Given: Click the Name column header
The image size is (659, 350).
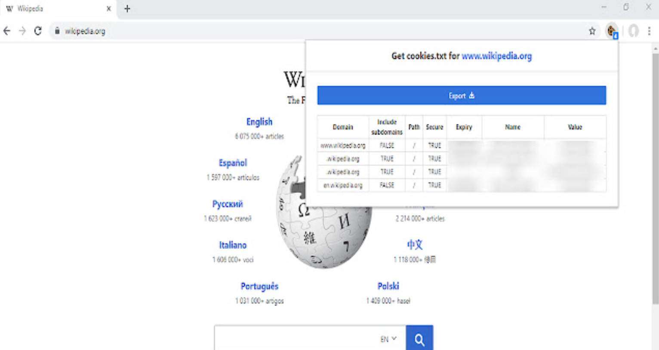Looking at the screenshot, I should (513, 127).
